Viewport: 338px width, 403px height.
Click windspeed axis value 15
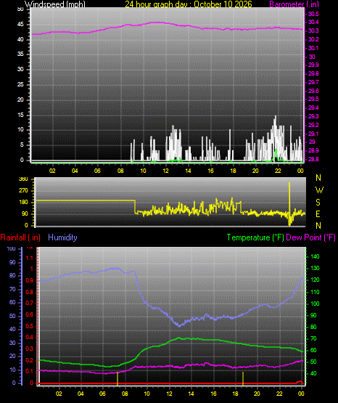pos(20,115)
